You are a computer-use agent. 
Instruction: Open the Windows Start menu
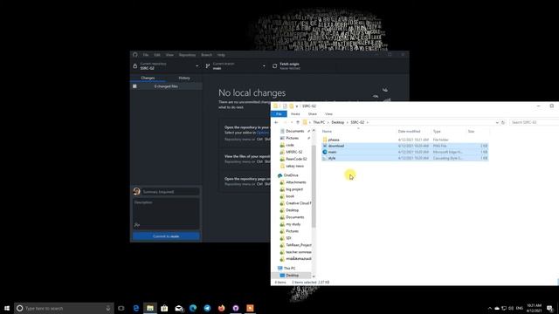click(7, 308)
